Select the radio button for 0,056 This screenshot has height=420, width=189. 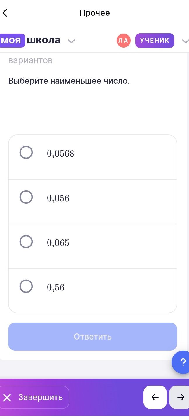[26, 197]
